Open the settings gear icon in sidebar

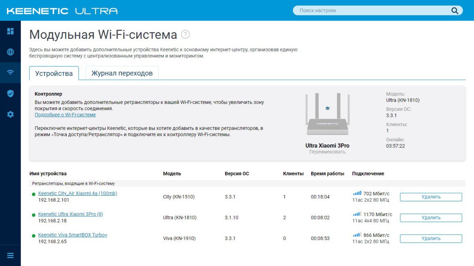[x=10, y=114]
